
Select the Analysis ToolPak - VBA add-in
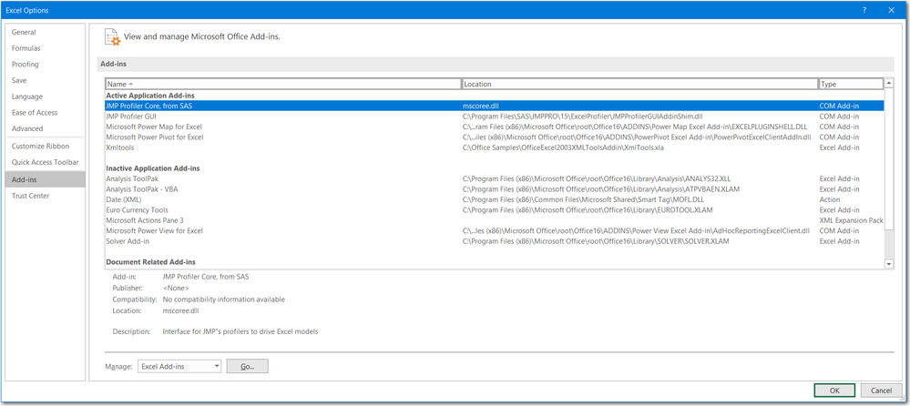[495, 189]
